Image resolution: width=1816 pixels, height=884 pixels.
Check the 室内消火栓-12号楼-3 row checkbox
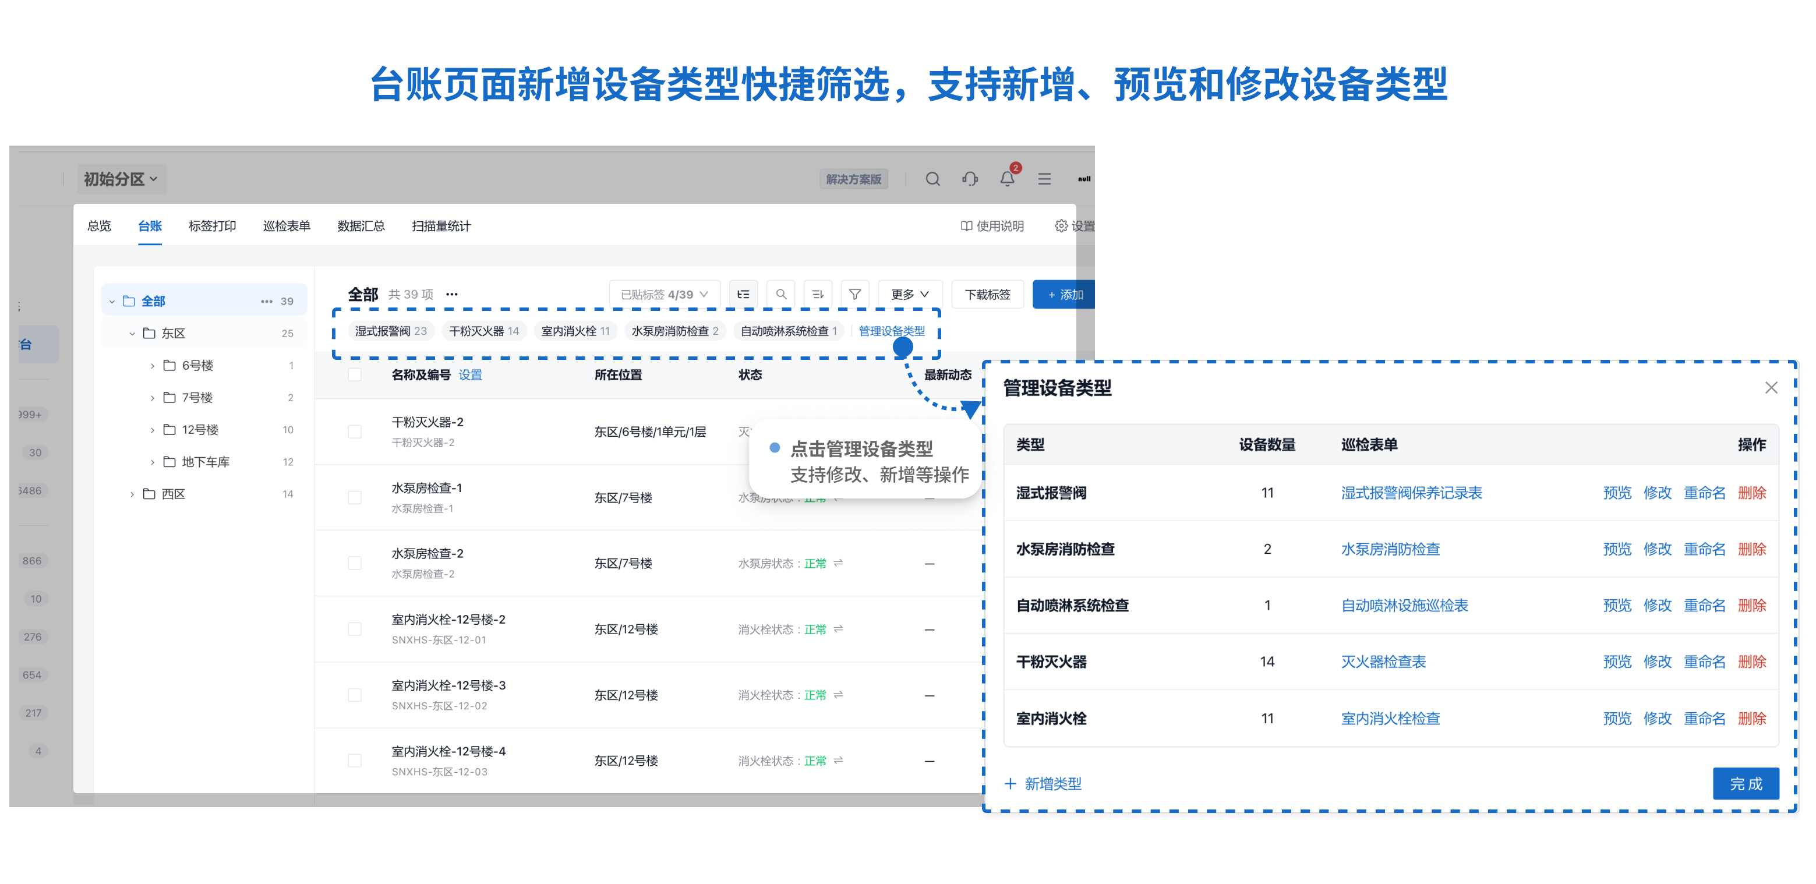click(355, 695)
